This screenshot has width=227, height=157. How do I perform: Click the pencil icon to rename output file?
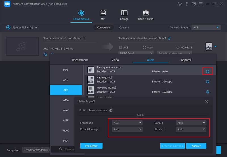tap(169, 38)
